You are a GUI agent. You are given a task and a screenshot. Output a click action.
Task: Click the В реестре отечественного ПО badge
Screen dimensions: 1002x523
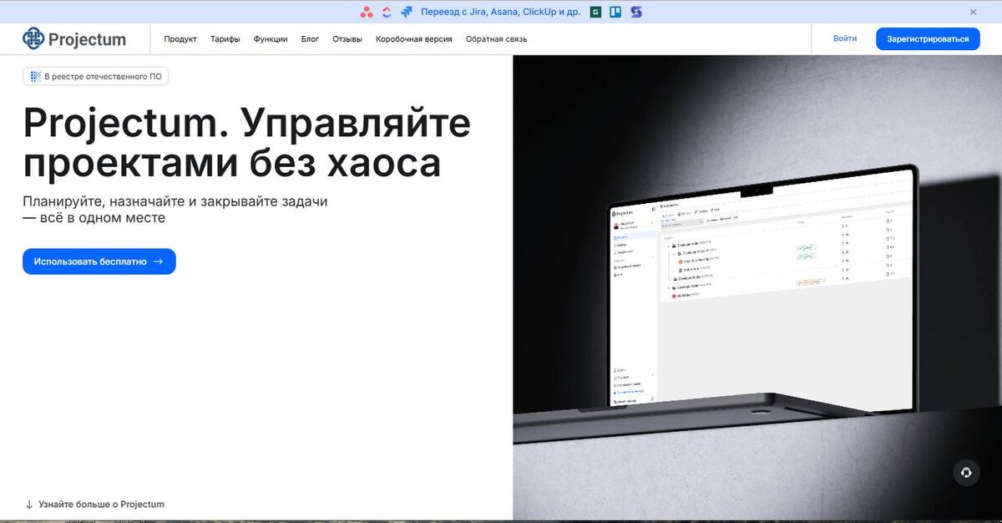pyautogui.click(x=96, y=77)
